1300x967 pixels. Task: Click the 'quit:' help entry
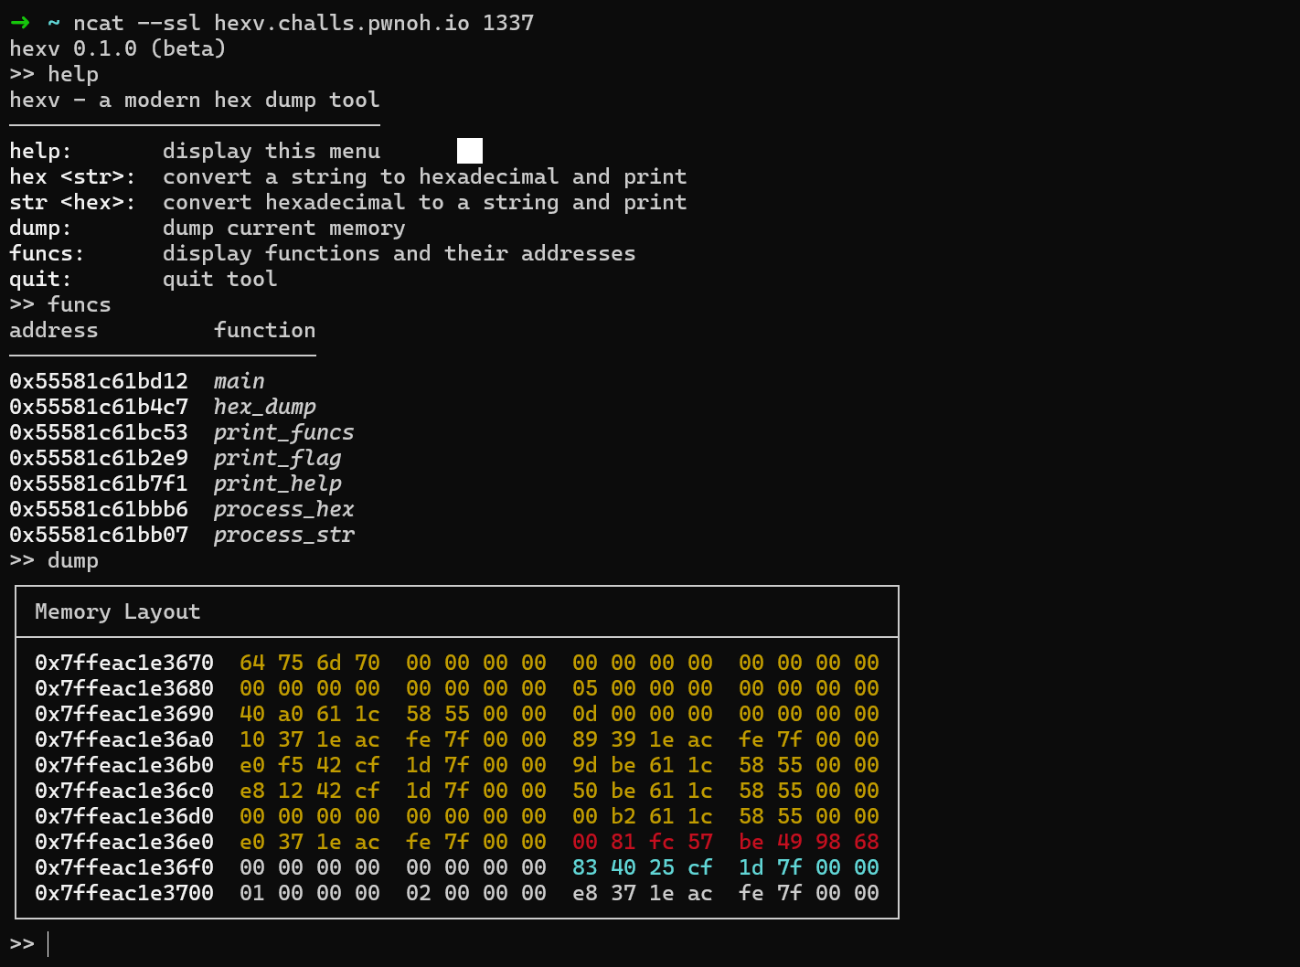40,279
